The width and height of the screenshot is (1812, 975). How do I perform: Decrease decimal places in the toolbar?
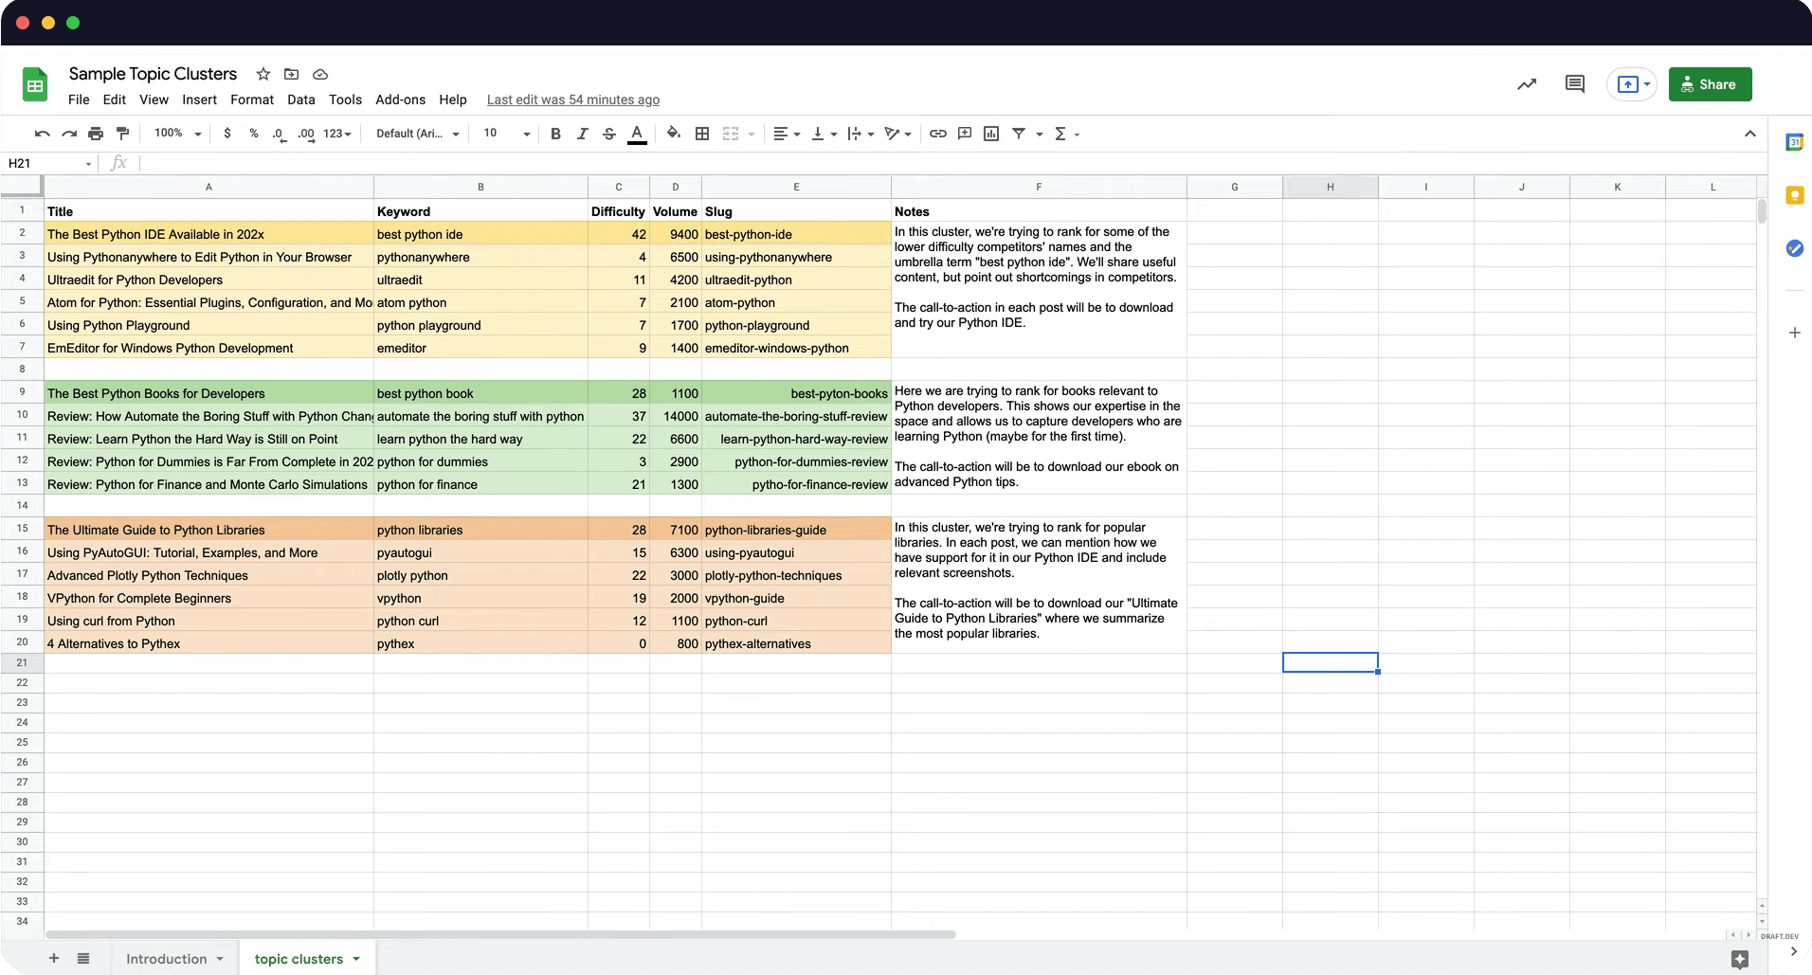[279, 134]
